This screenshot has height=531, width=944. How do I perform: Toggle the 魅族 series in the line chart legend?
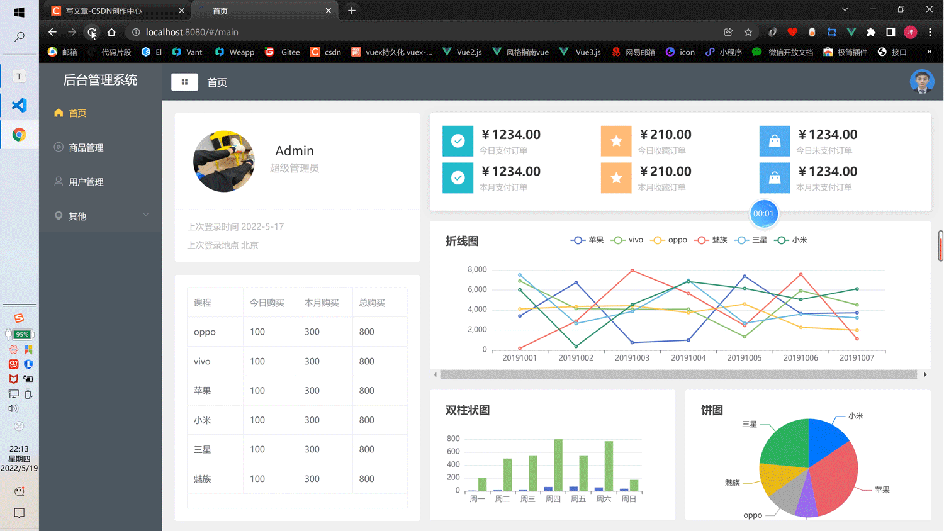click(x=711, y=240)
